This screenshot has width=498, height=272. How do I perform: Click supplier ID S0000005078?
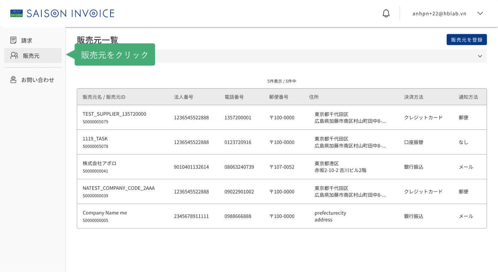pyautogui.click(x=95, y=146)
